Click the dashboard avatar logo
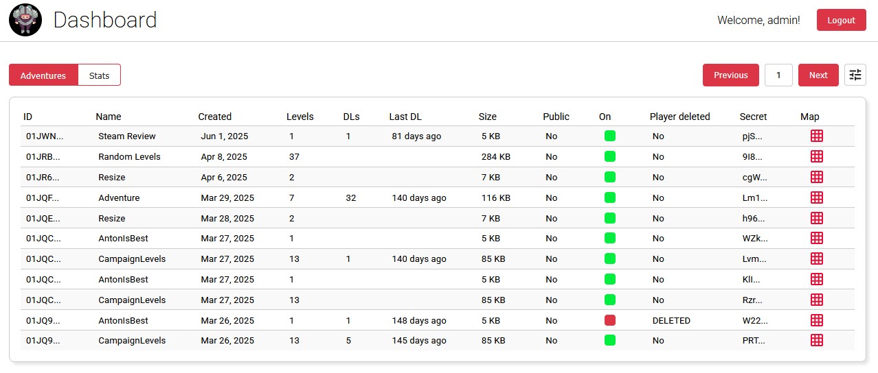Image resolution: width=878 pixels, height=373 pixels. tap(25, 20)
